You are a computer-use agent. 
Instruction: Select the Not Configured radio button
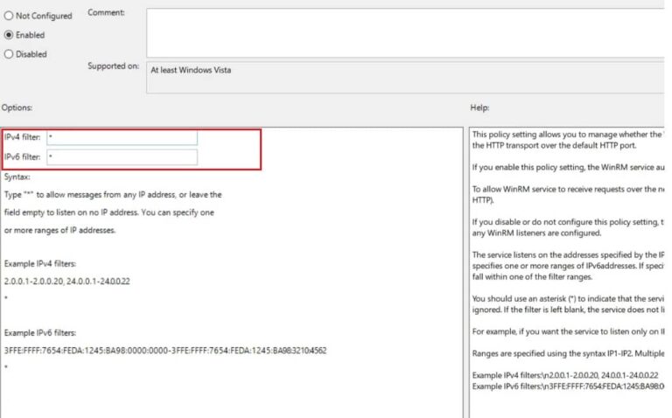point(10,17)
